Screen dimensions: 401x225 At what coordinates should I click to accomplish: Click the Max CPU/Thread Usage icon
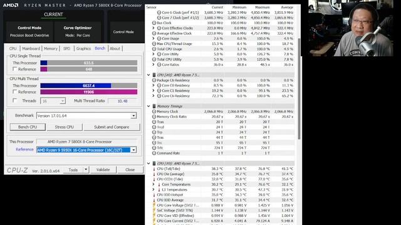(x=154, y=44)
